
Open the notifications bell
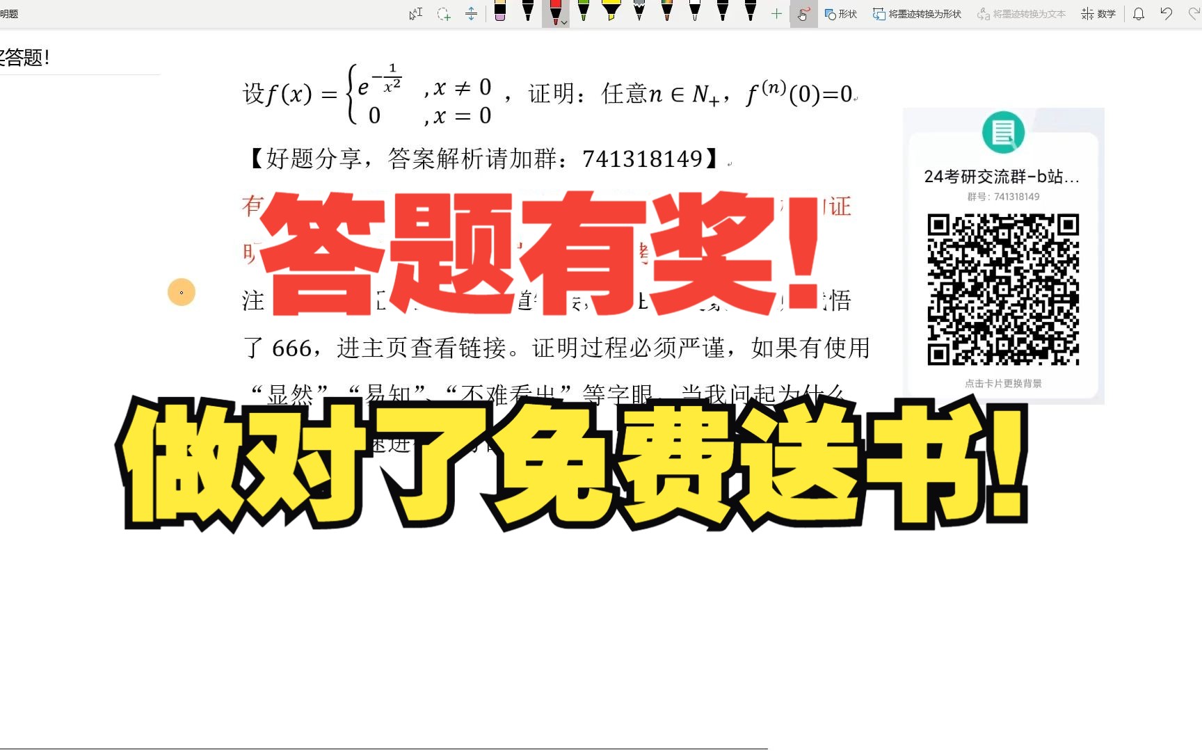click(x=1139, y=14)
